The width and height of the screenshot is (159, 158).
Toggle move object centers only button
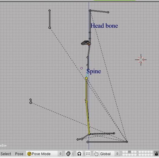click(88, 154)
